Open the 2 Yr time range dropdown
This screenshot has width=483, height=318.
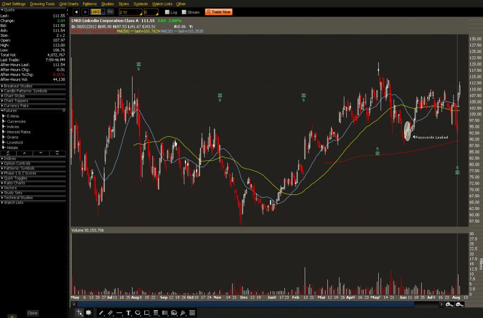click(130, 12)
